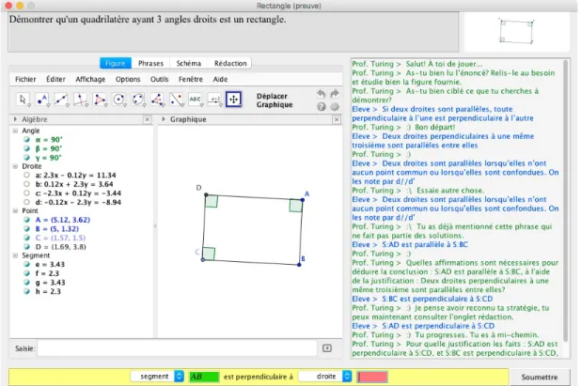
Task: Collapse the Point group
Action: 15,210
